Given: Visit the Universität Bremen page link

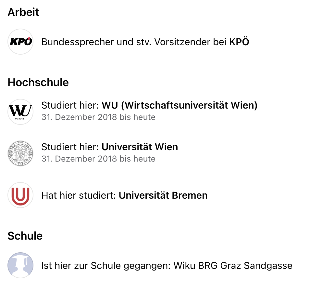Looking at the screenshot, I should point(163,195).
